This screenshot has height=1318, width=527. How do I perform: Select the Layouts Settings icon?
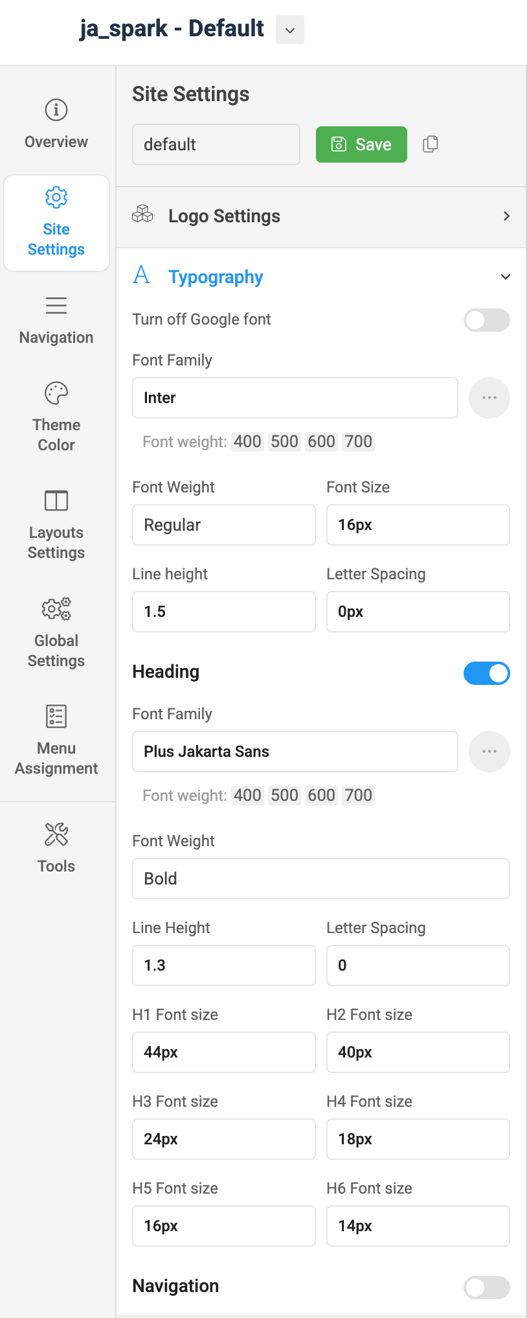(x=56, y=500)
